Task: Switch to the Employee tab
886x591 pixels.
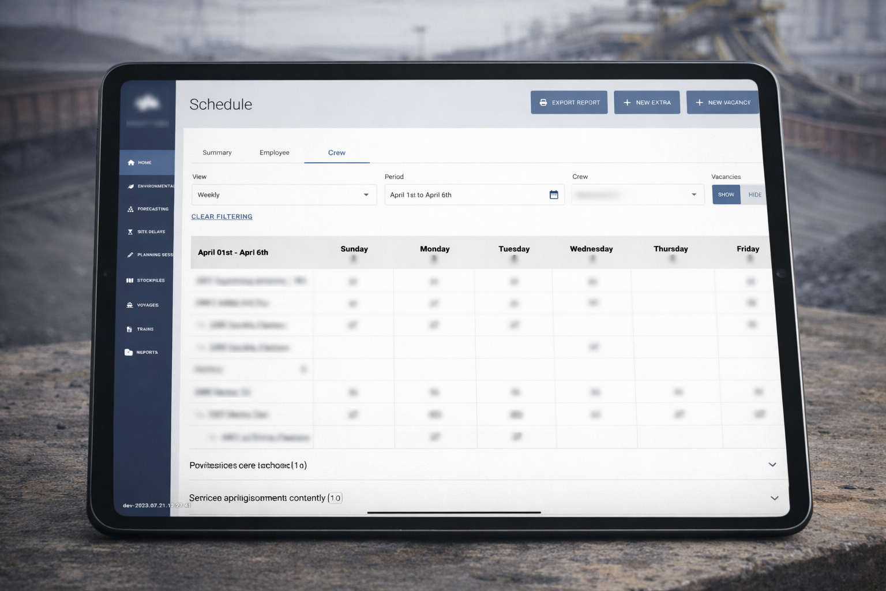Action: click(x=275, y=153)
